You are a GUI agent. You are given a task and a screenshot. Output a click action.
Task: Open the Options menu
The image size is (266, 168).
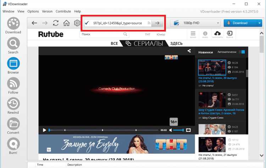pyautogui.click(x=33, y=11)
